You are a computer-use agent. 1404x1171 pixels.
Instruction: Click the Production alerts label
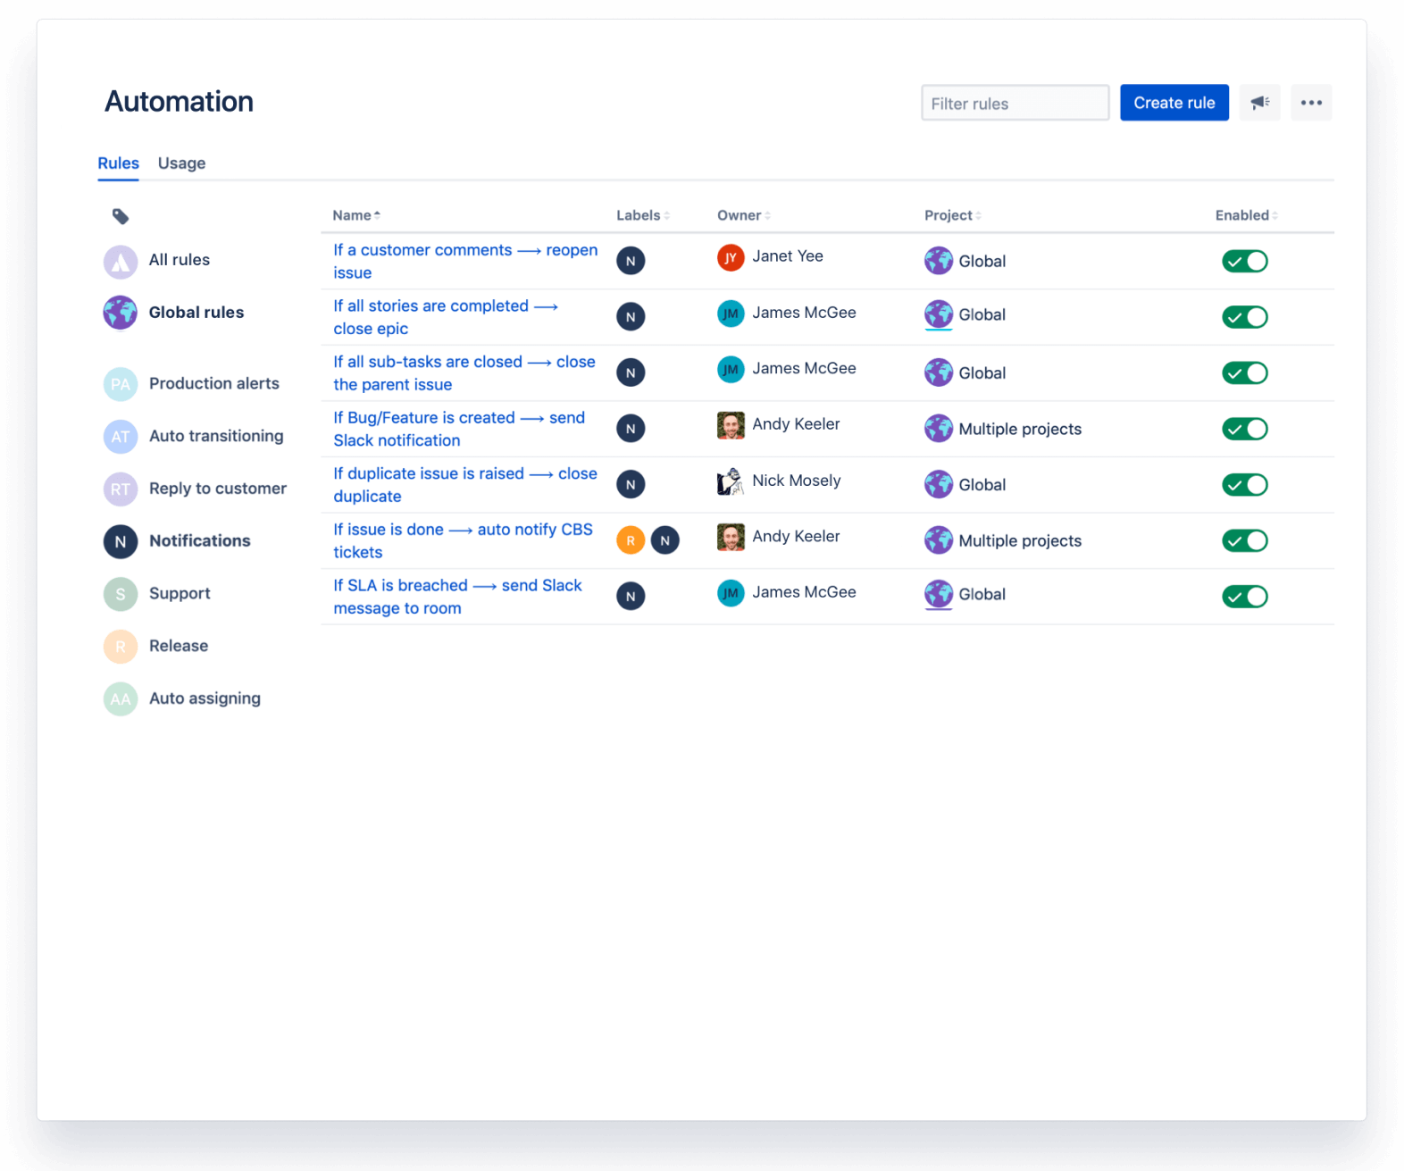[x=213, y=384]
